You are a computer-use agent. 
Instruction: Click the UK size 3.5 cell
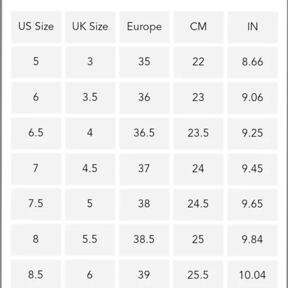point(90,98)
